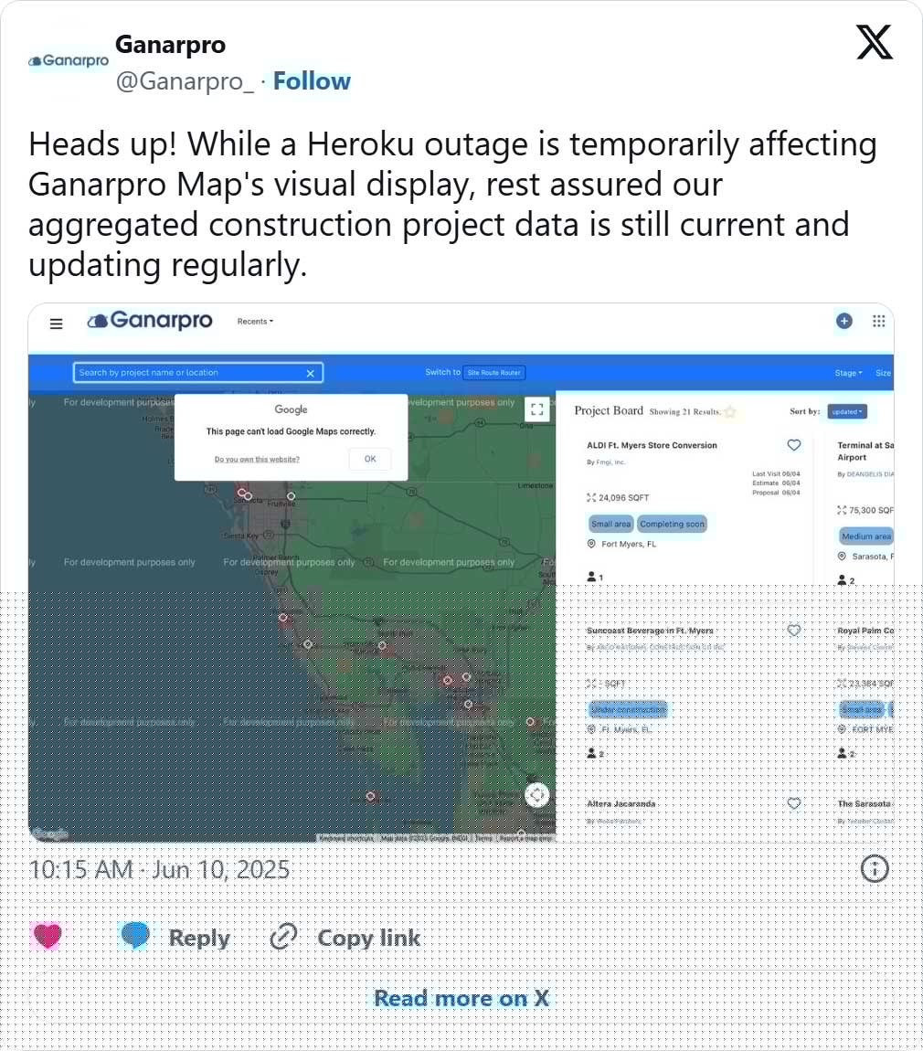
Task: Click OK in Google Maps dialog
Action: (370, 459)
